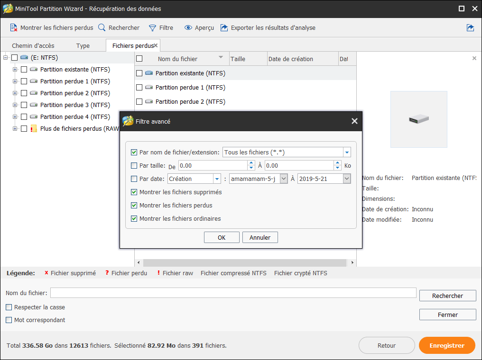Expand the Partition existante (NTFS) tree node
Viewport: 482px width, 360px height.
pyautogui.click(x=15, y=69)
